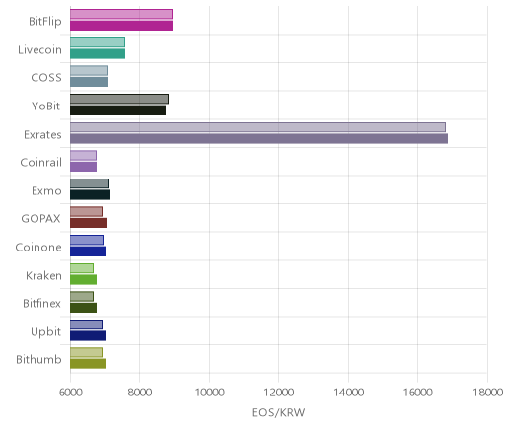505x430 pixels.
Task: Select the dark blue Coinone bar
Action: [x=88, y=251]
